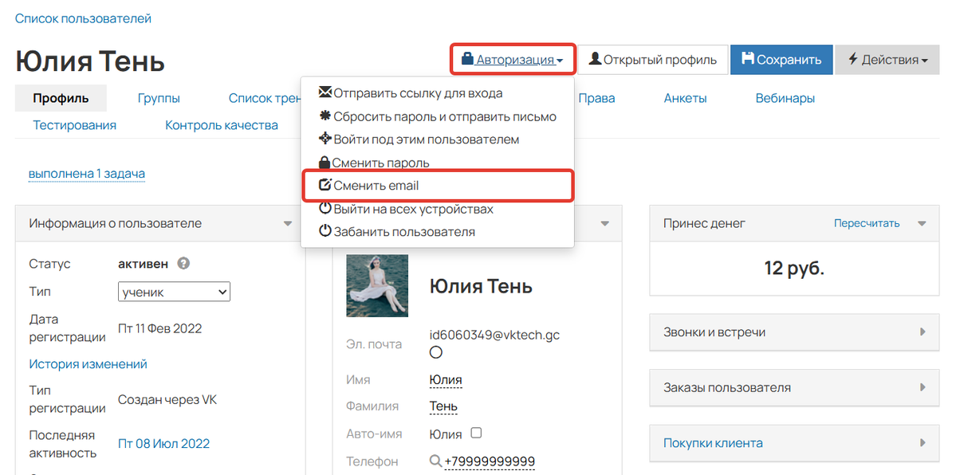Click the user's profile photo thumbnail
The width and height of the screenshot is (956, 475).
(376, 285)
